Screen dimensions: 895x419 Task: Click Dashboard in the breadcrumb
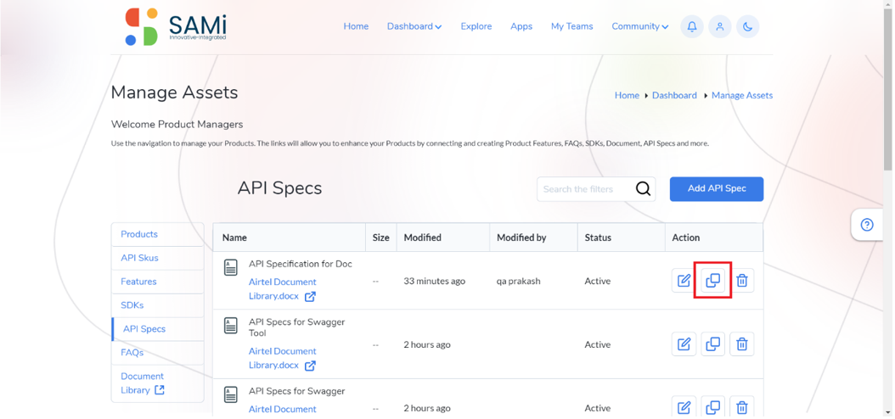point(674,95)
